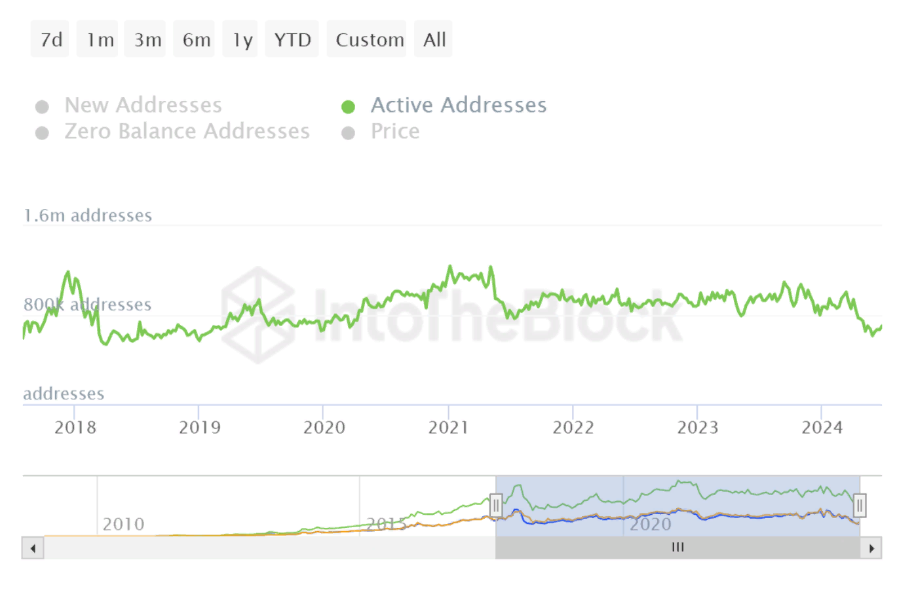This screenshot has height=596, width=897.
Task: Enable the New Addresses series
Action: (143, 105)
